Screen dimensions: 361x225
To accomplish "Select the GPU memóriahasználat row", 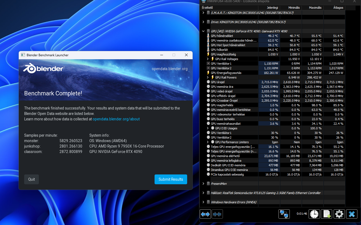I will pos(273,124).
